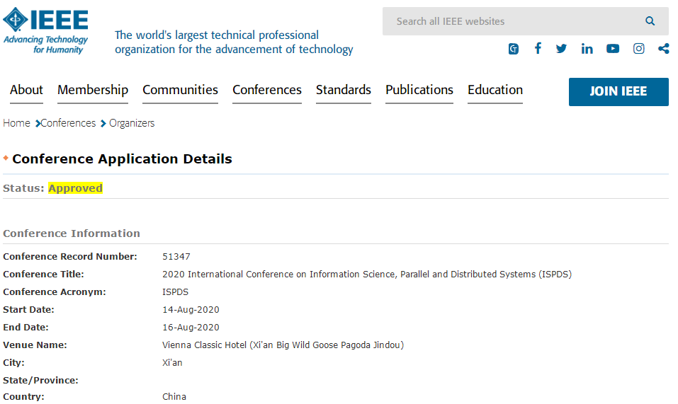The image size is (678, 404).
Task: Open the IEEE Instagram icon
Action: click(x=638, y=49)
